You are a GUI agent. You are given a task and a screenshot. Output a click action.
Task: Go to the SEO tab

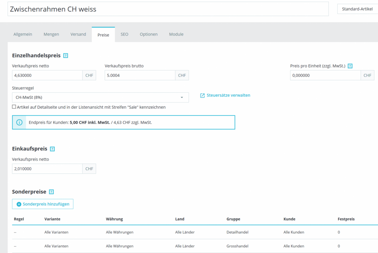124,34
